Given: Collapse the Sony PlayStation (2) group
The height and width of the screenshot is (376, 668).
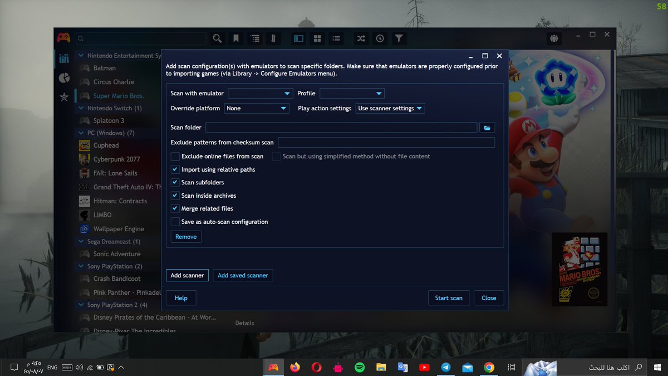Looking at the screenshot, I should click(x=81, y=266).
